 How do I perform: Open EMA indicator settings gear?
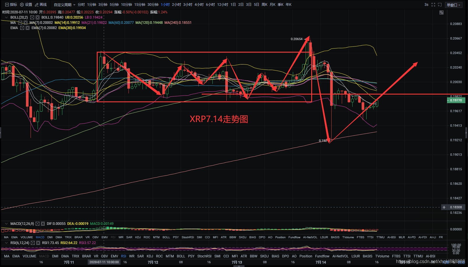coord(22,28)
